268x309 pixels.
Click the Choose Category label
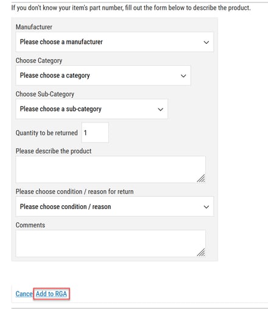pos(39,60)
